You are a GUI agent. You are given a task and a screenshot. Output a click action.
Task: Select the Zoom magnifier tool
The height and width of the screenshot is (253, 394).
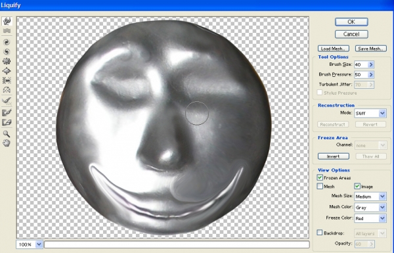click(7, 133)
